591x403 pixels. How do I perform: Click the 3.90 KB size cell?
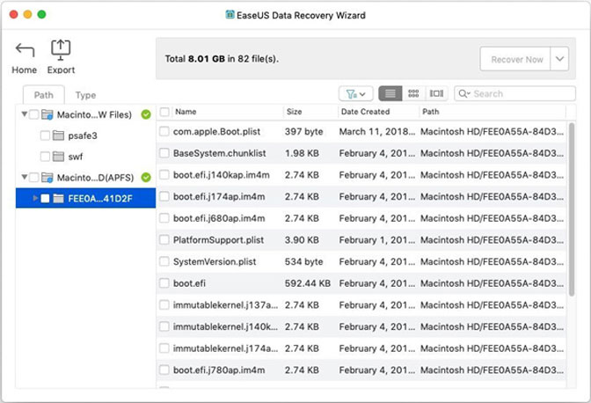(302, 240)
